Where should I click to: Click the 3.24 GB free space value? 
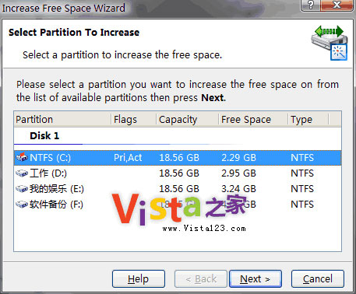[238, 189]
